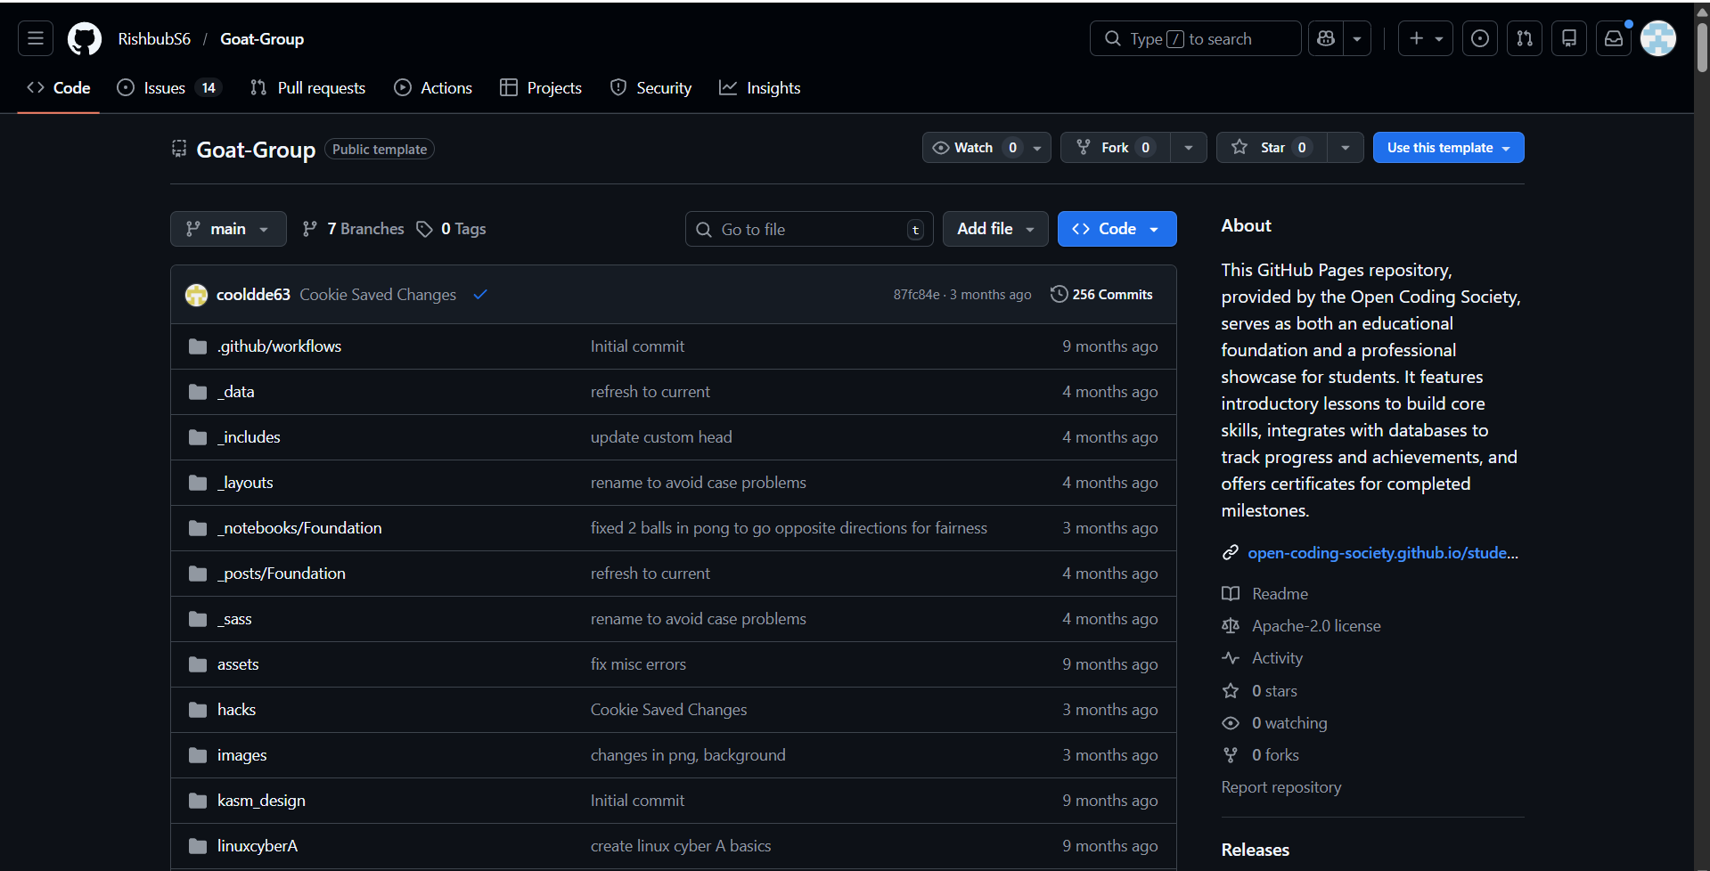Open the _sass folder
This screenshot has height=871, width=1710.
pyautogui.click(x=234, y=619)
